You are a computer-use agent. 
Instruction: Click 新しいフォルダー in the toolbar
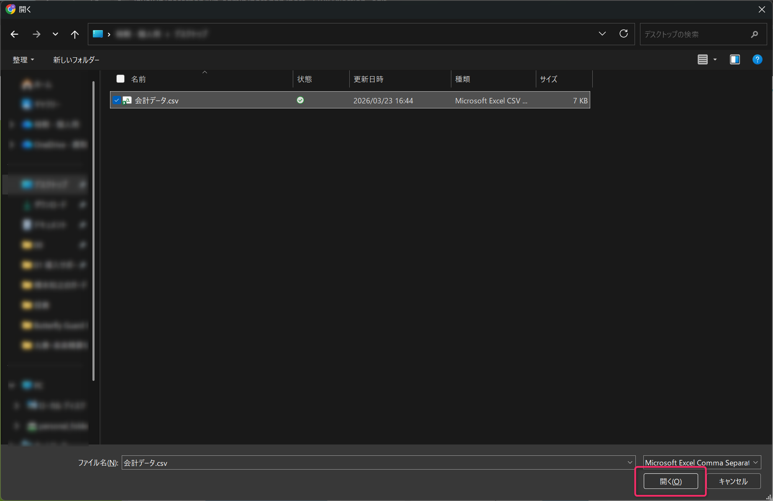pos(76,60)
